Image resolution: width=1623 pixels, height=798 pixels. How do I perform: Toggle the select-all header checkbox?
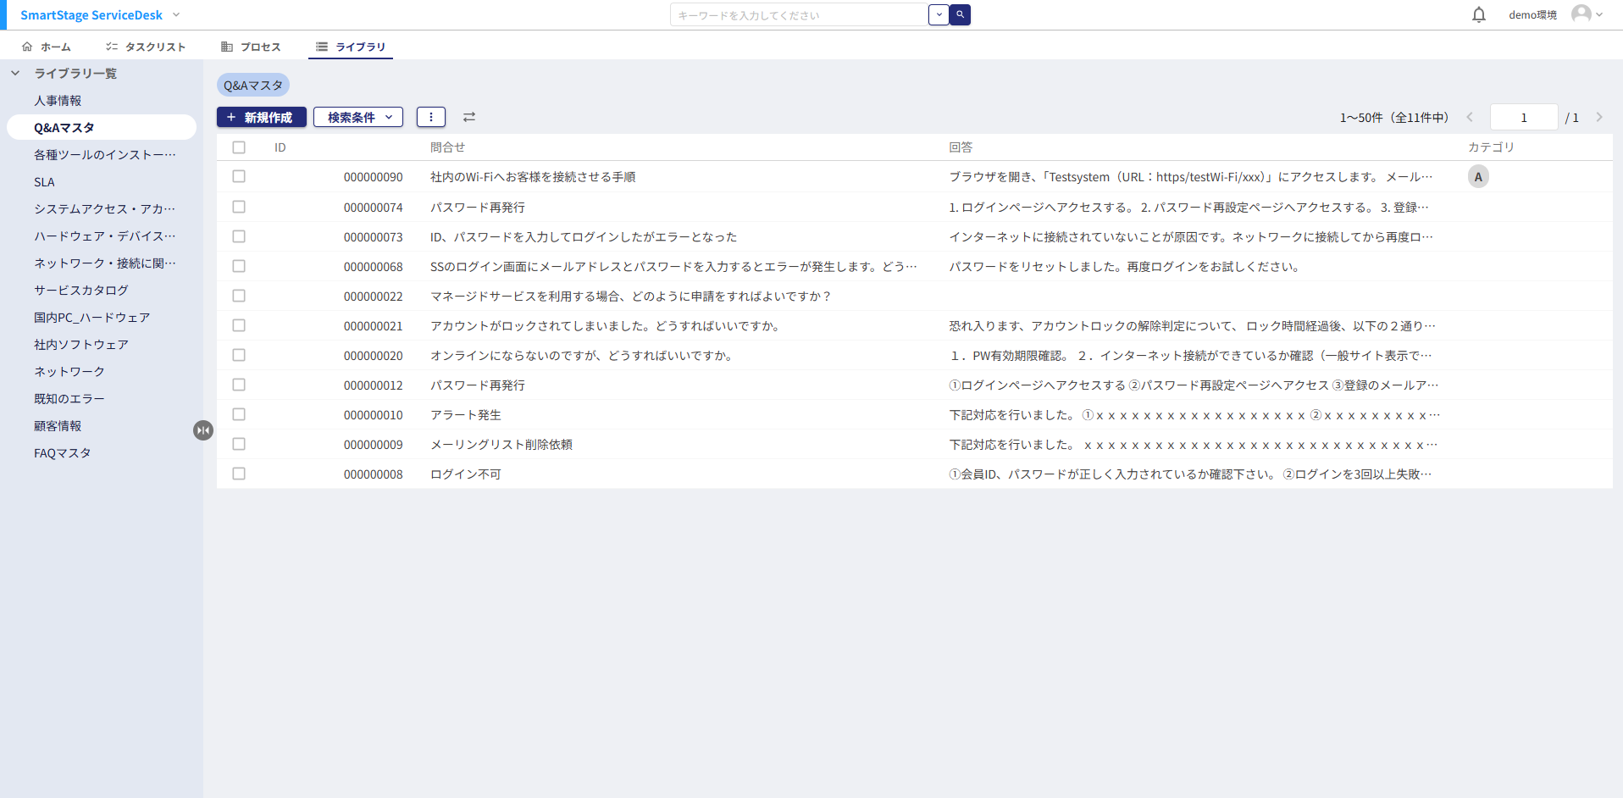click(239, 147)
